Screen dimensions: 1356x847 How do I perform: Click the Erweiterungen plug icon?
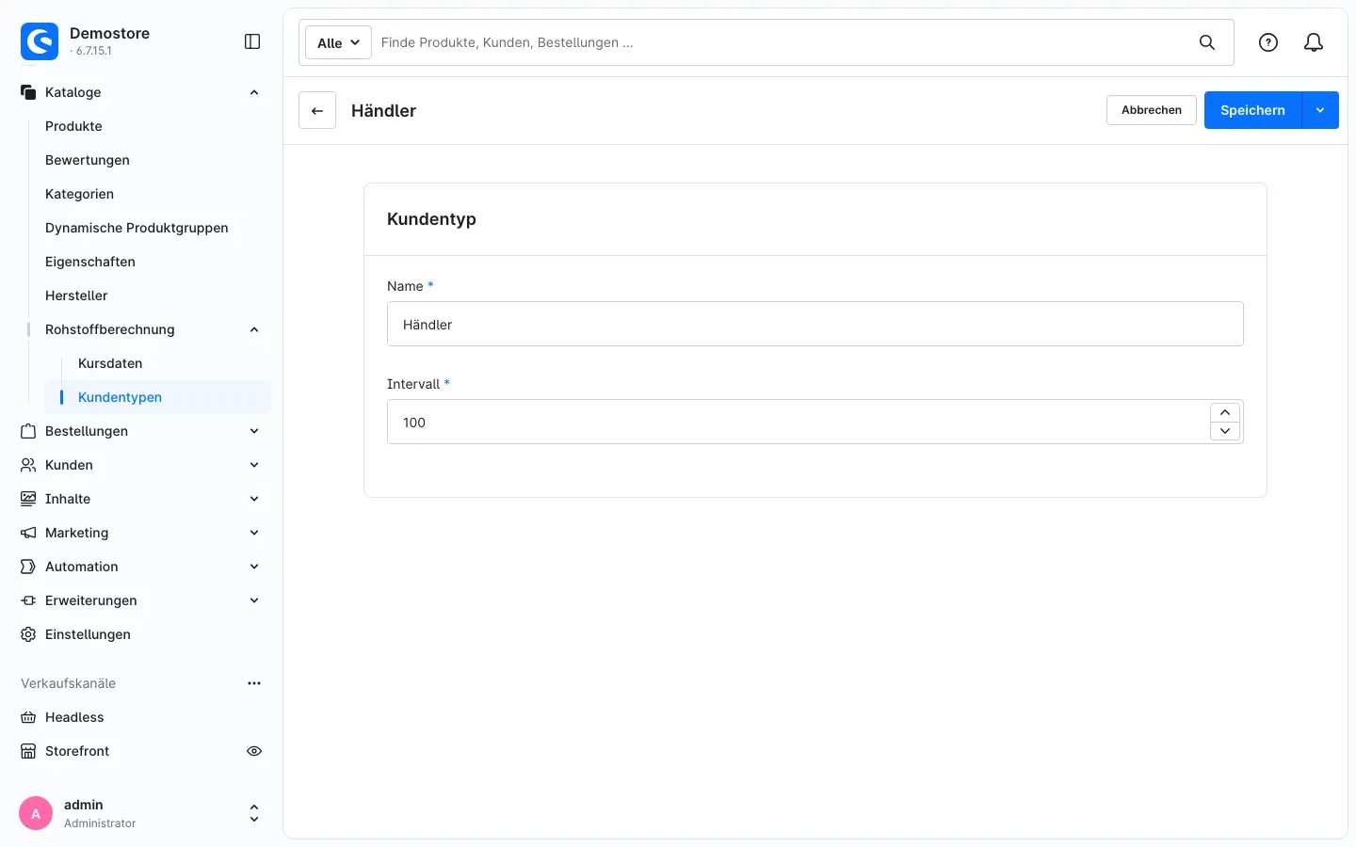point(28,600)
